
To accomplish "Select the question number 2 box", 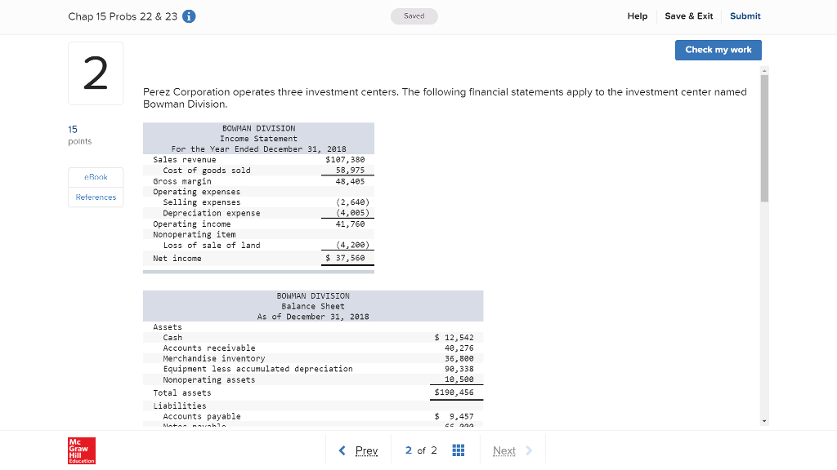I will tap(96, 73).
